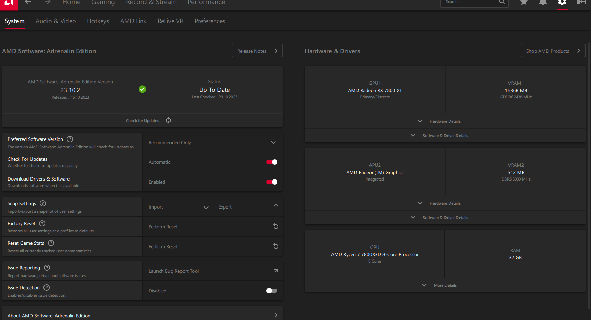Click the Up To Date status text
This screenshot has height=320, width=591.
point(215,90)
